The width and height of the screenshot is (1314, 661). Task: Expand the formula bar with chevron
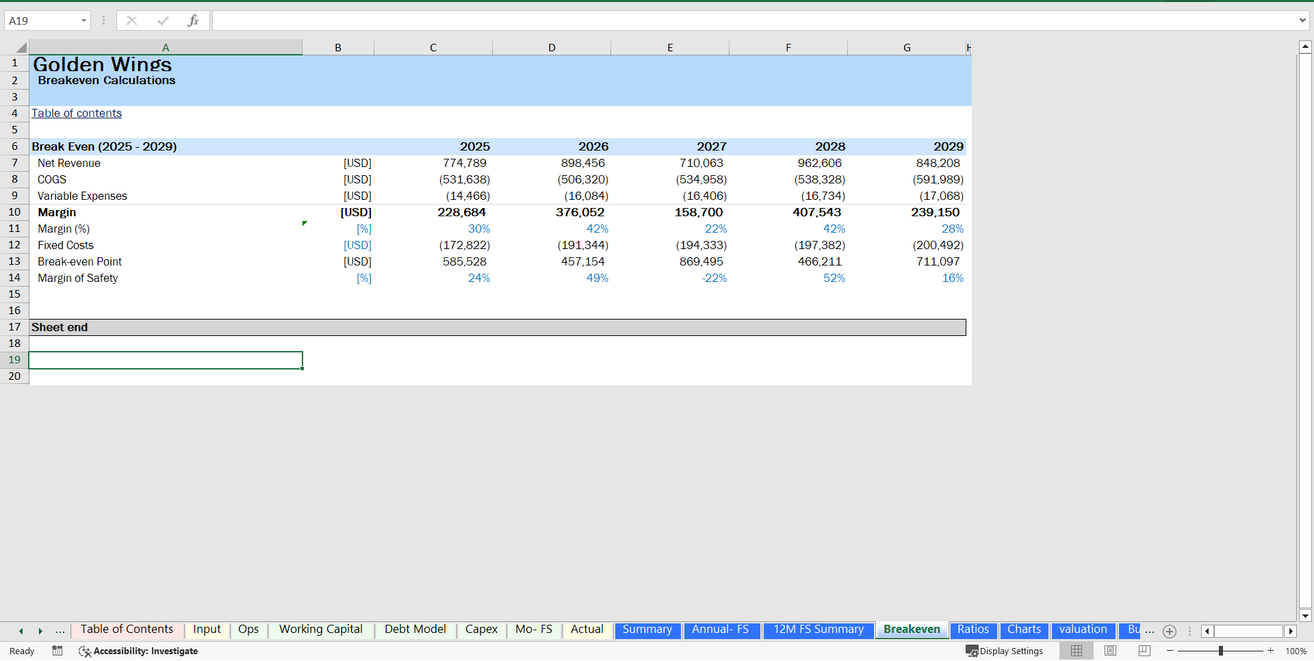(x=1302, y=21)
